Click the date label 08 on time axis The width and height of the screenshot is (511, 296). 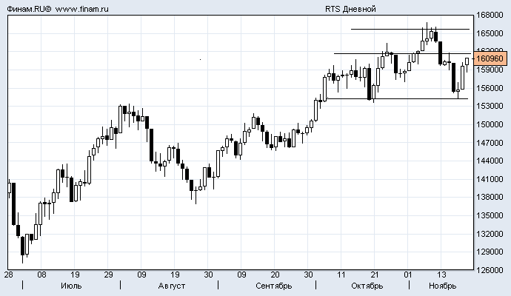coord(41,275)
